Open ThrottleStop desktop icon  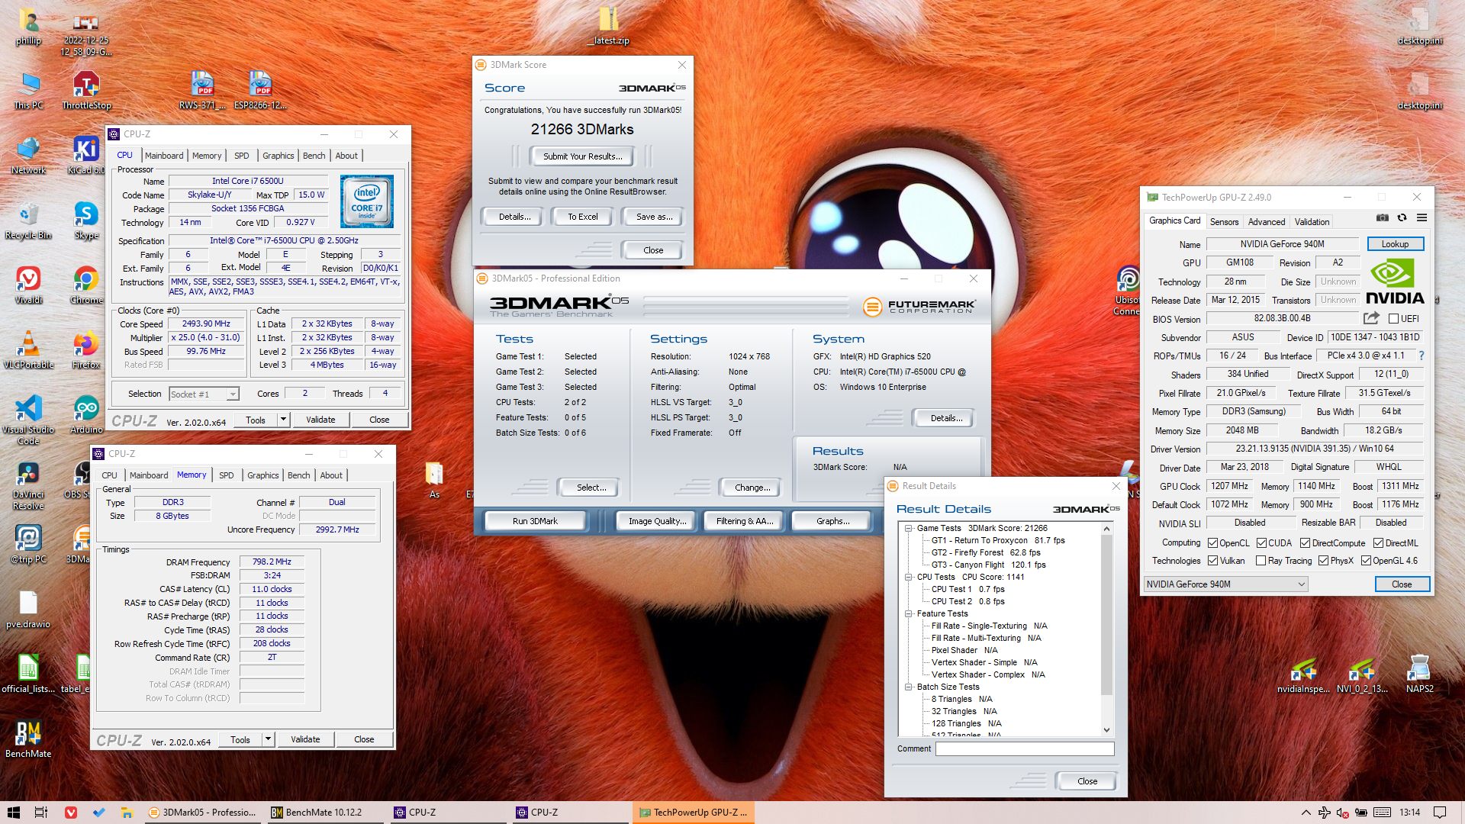click(86, 90)
